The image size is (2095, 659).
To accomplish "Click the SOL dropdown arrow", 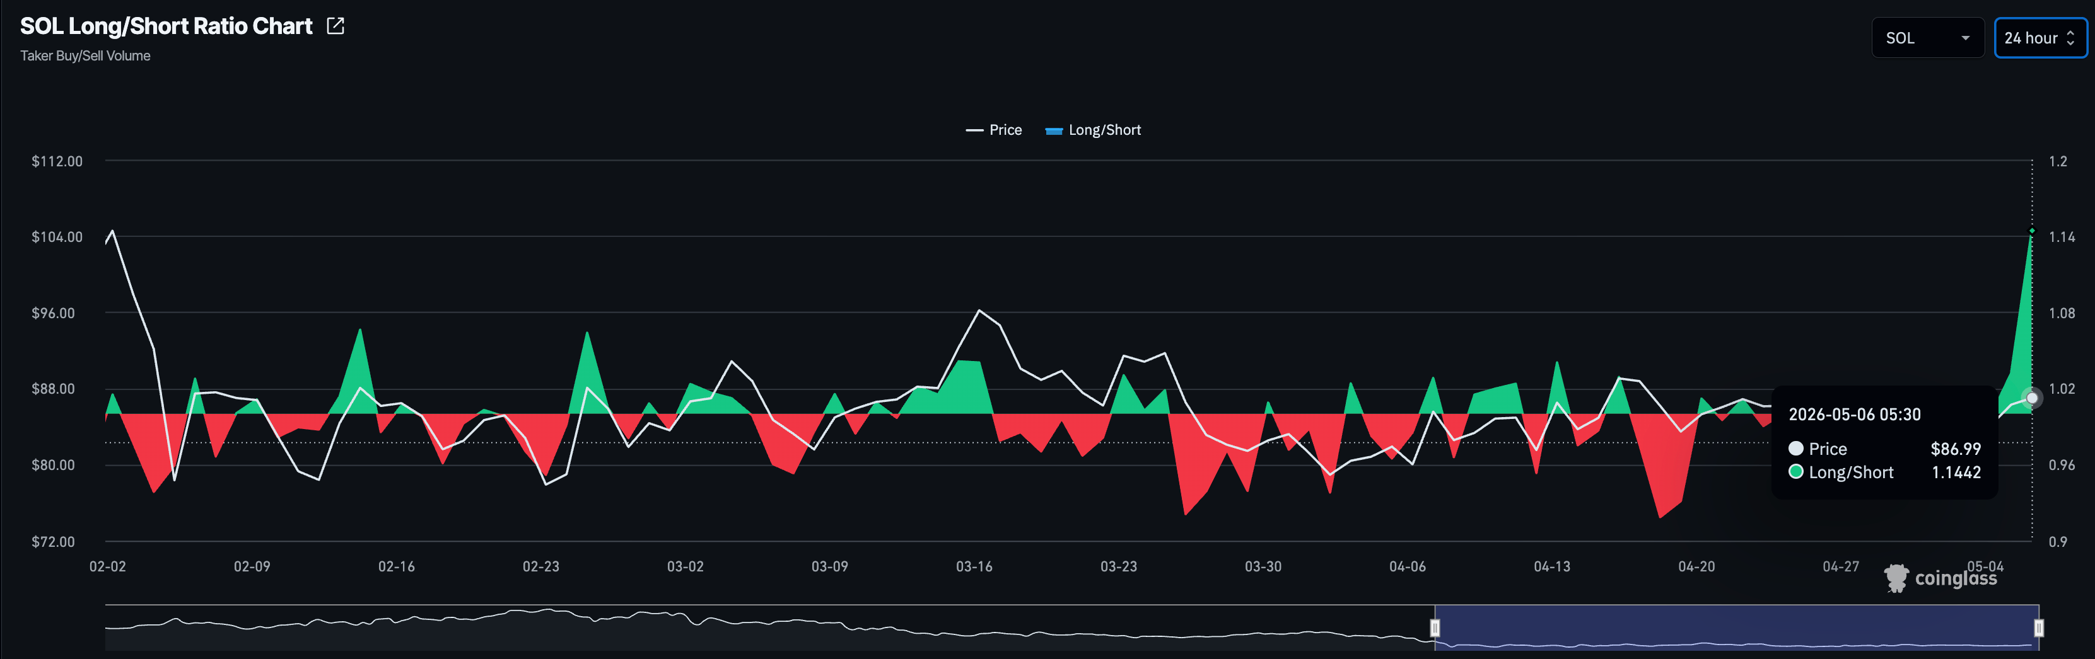I will click(x=1966, y=38).
